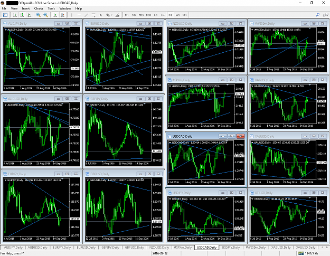Click chart shift marker in GBPJPY chart
The image size is (330, 256).
145,103
